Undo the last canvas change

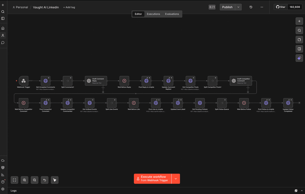(44, 180)
